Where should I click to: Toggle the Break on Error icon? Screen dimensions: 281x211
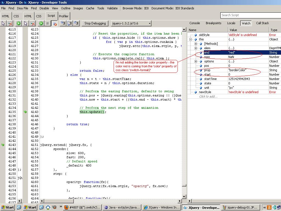click(x=55, y=23)
